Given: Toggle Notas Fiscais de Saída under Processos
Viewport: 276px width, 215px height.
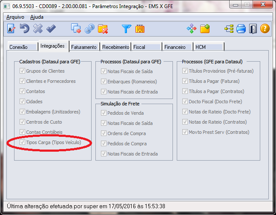Looking at the screenshot, I should pyautogui.click(x=103, y=71).
